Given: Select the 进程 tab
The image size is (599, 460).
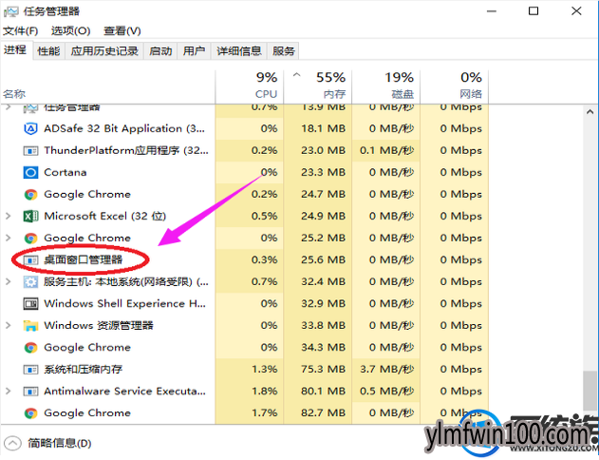Looking at the screenshot, I should [15, 49].
